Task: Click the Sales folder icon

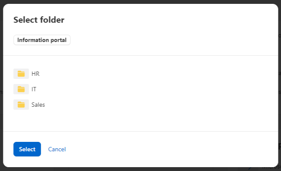Action: pos(21,105)
